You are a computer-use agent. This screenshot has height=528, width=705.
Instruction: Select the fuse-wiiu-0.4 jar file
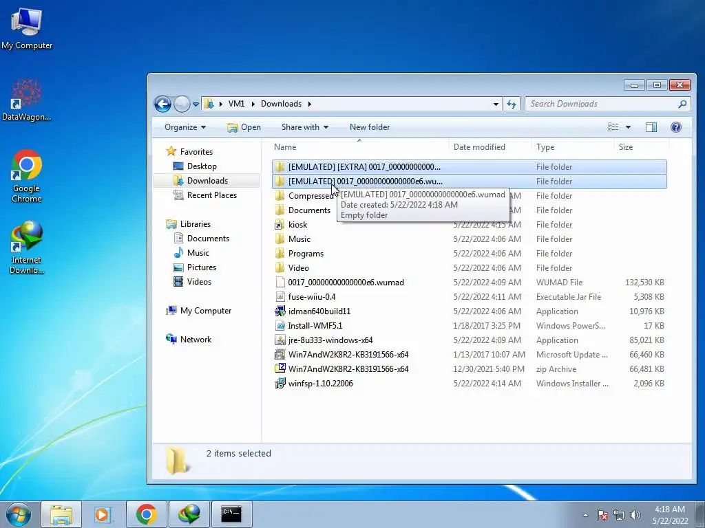pos(469,297)
